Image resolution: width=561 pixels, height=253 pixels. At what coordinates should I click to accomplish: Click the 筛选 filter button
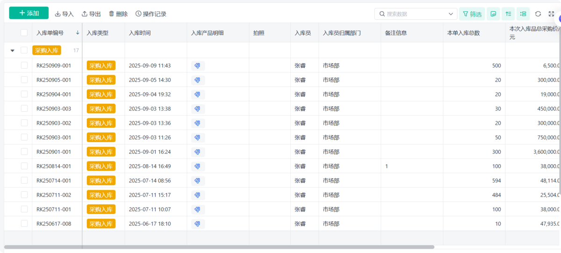[x=472, y=14]
